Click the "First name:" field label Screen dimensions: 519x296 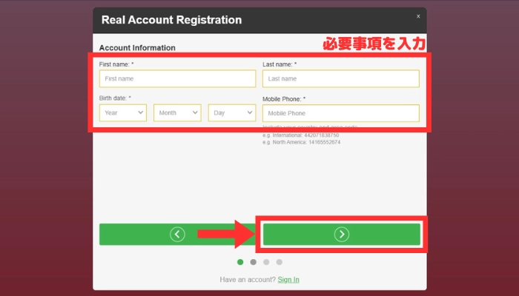[x=116, y=64]
